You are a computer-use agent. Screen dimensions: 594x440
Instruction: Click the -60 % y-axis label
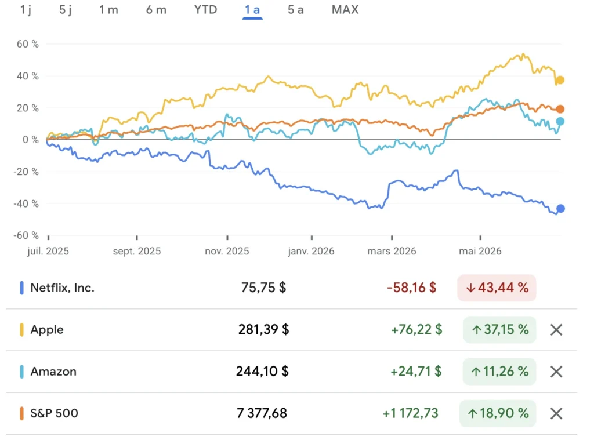(x=26, y=235)
